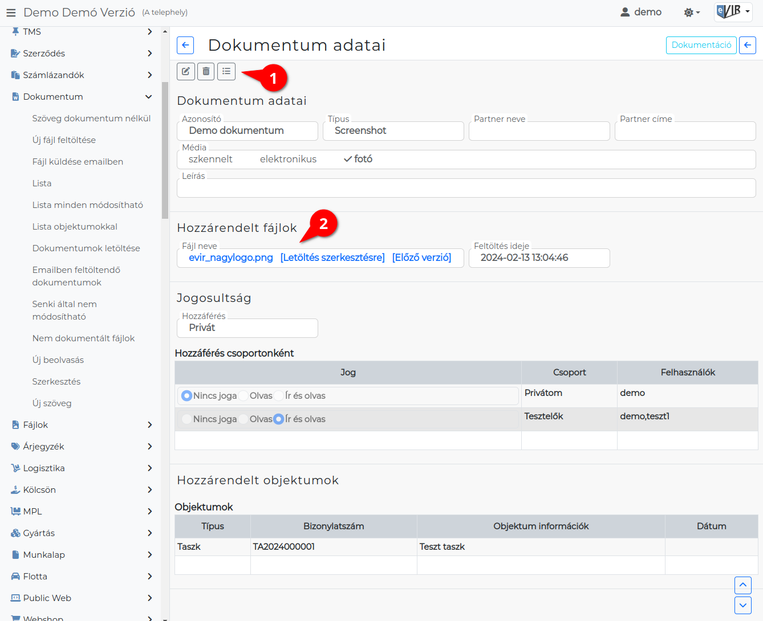Click the scroll-to-top chevron button
Image resolution: width=763 pixels, height=621 pixels.
coord(743,585)
